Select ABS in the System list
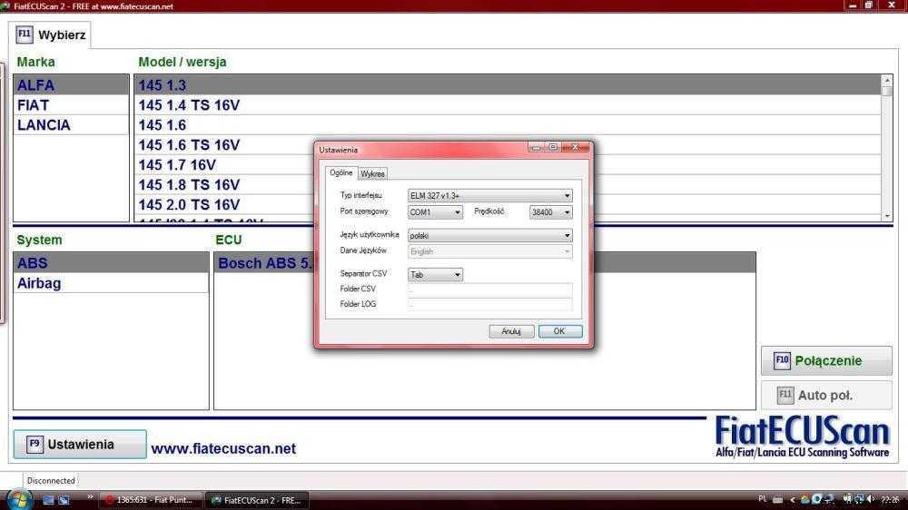This screenshot has width=908, height=510. 111,263
